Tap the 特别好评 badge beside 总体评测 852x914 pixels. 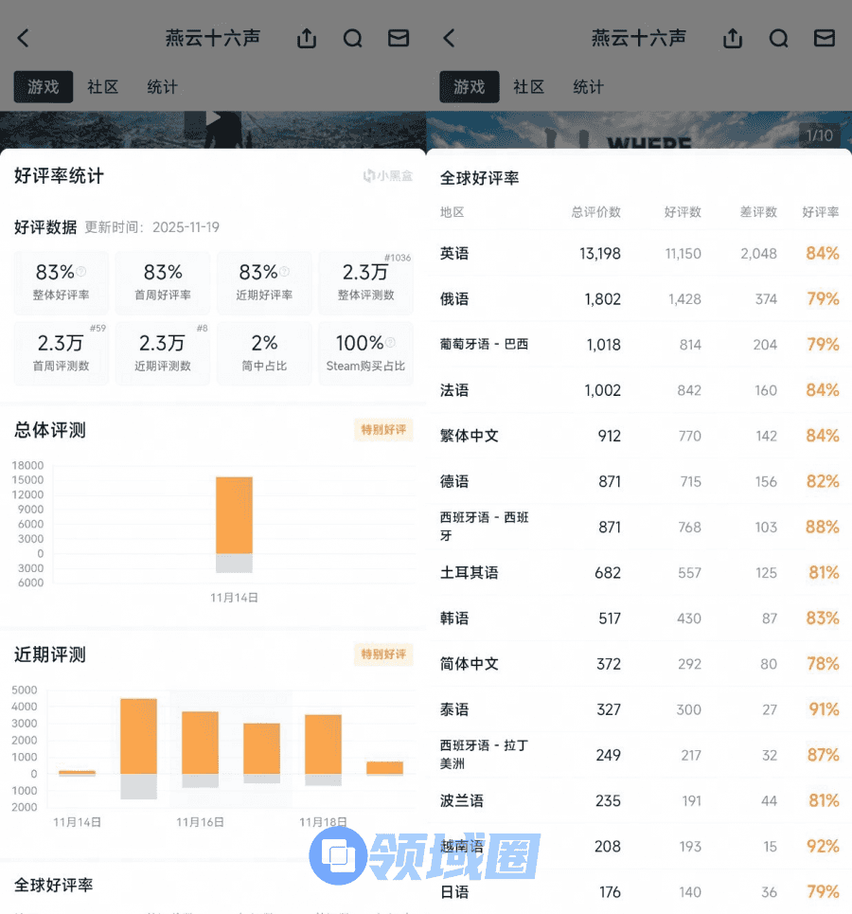[382, 430]
